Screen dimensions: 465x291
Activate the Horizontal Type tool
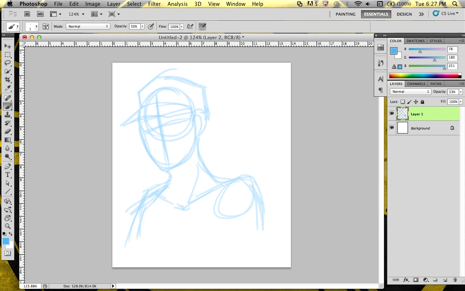[x=8, y=175]
